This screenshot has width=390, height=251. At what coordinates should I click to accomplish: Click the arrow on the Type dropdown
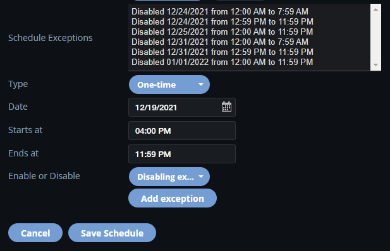[x=201, y=85]
